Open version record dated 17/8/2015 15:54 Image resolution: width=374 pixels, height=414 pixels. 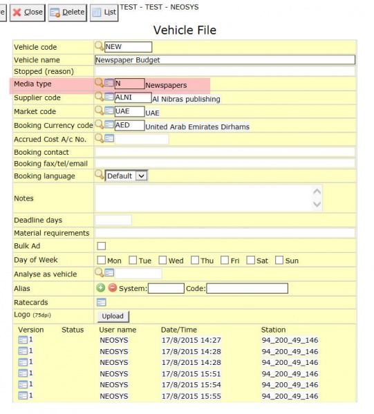tap(23, 384)
